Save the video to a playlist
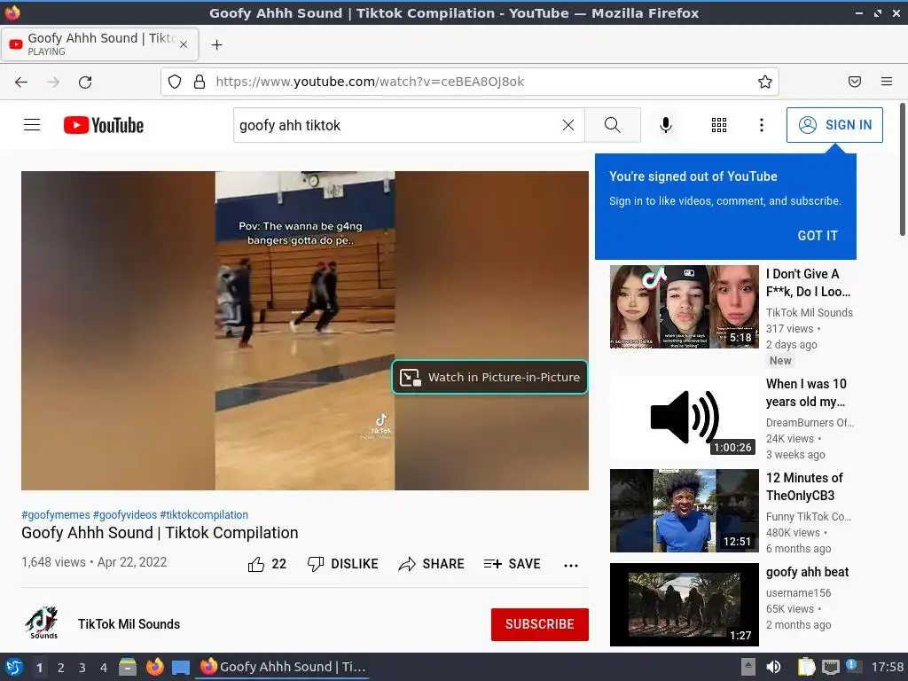The height and width of the screenshot is (681, 908). (512, 564)
